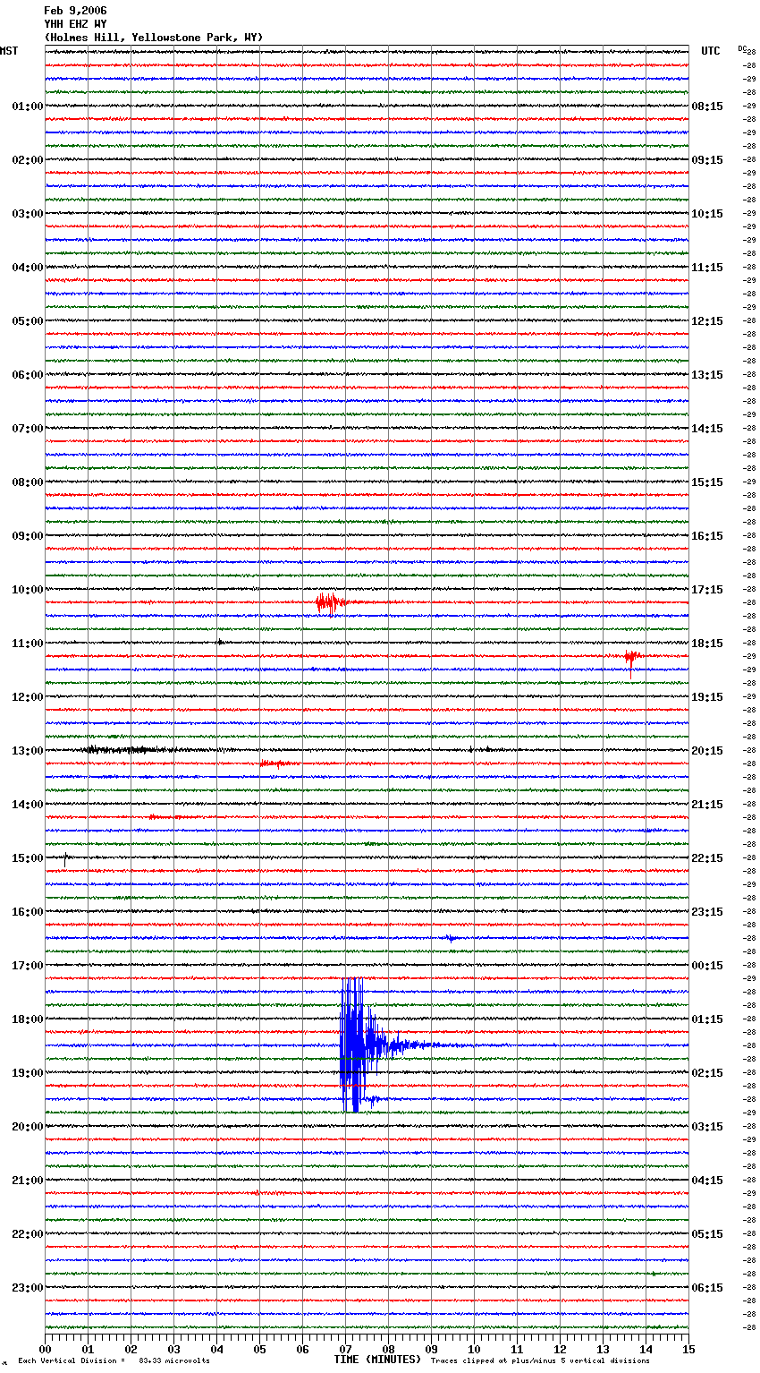
Task: Click minute tick label 05 on bottom axis
Action: click(x=260, y=1349)
